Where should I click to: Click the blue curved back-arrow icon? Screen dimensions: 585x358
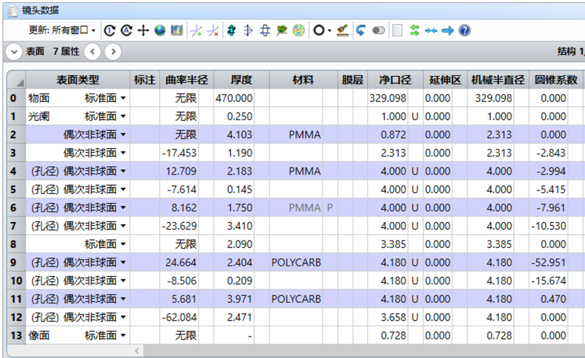click(x=360, y=30)
